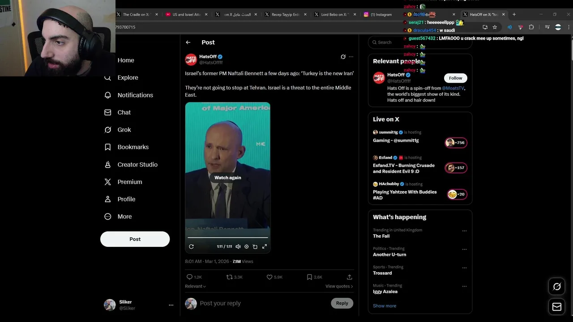The width and height of the screenshot is (573, 322).
Task: Repost using the retweet icon
Action: [x=229, y=277]
